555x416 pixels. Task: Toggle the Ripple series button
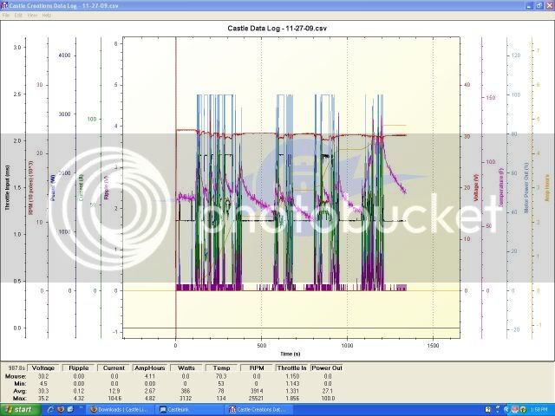79,367
